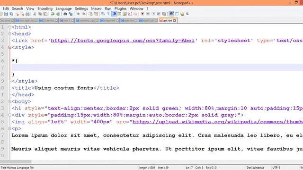Collapse the head tag fold marker
Viewport: 303px width, 170px height.
pyautogui.click(x=9, y=34)
